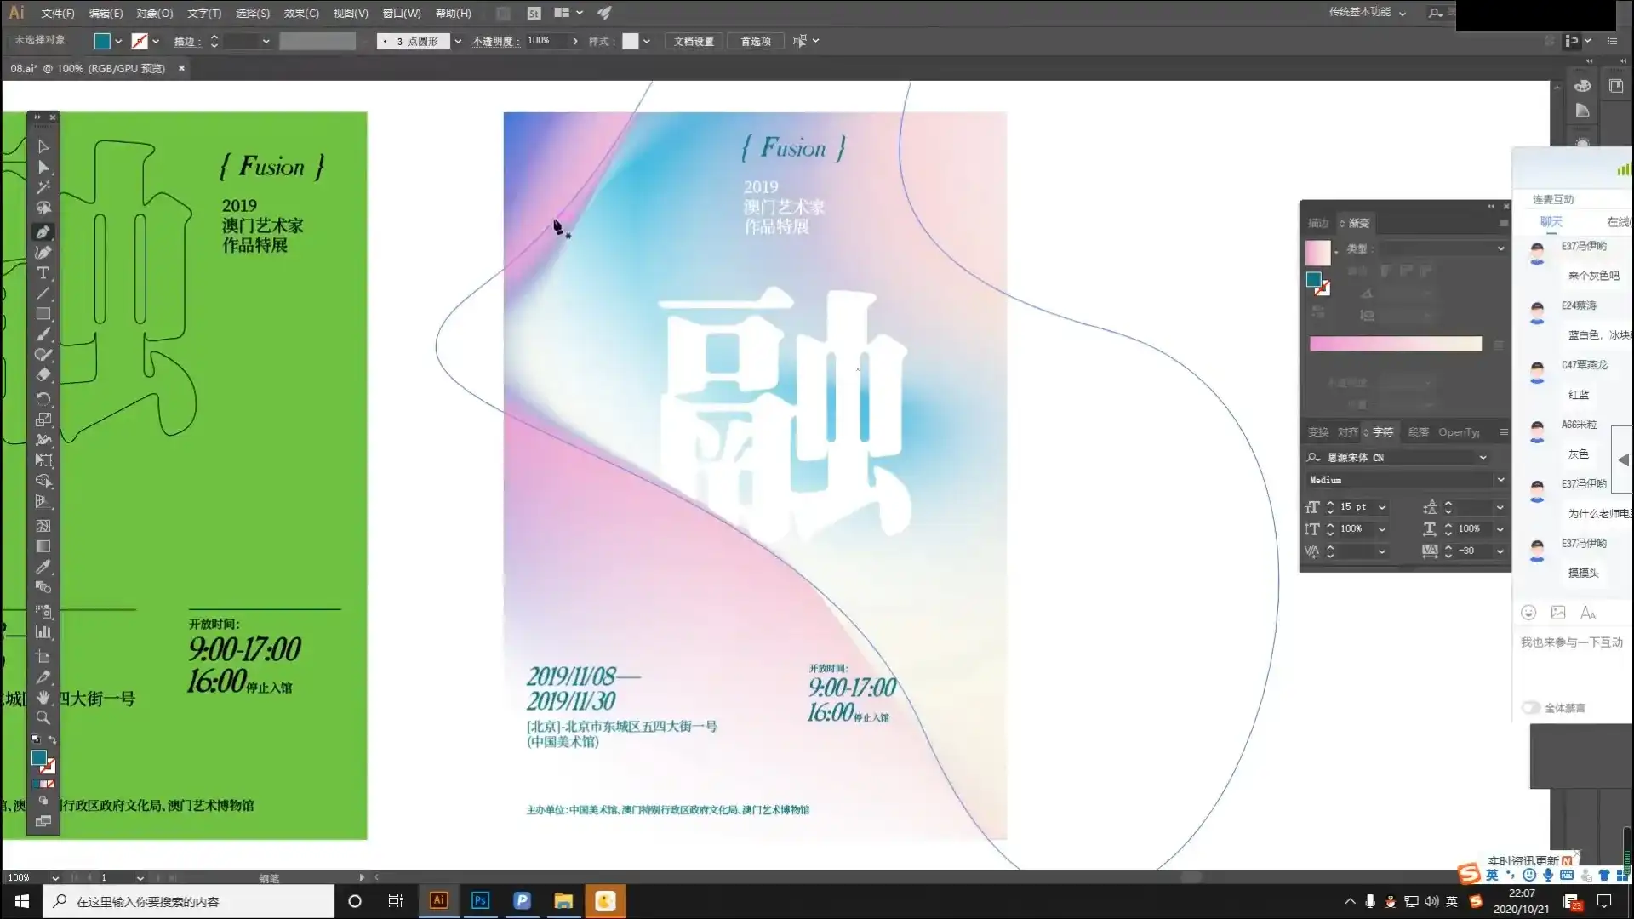Open 首选项 from the control bar
The image size is (1634, 919).
tap(755, 40)
